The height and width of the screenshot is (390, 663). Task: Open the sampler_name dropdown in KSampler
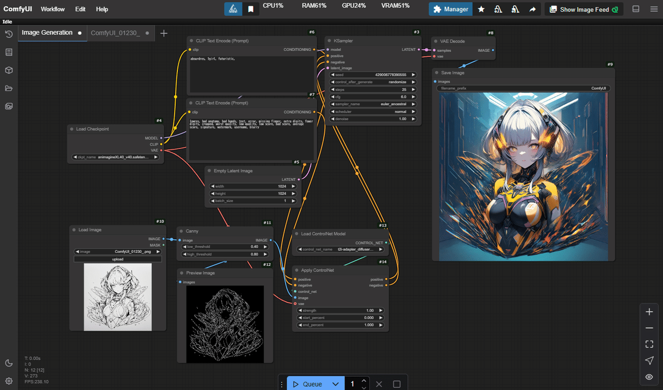(x=372, y=104)
